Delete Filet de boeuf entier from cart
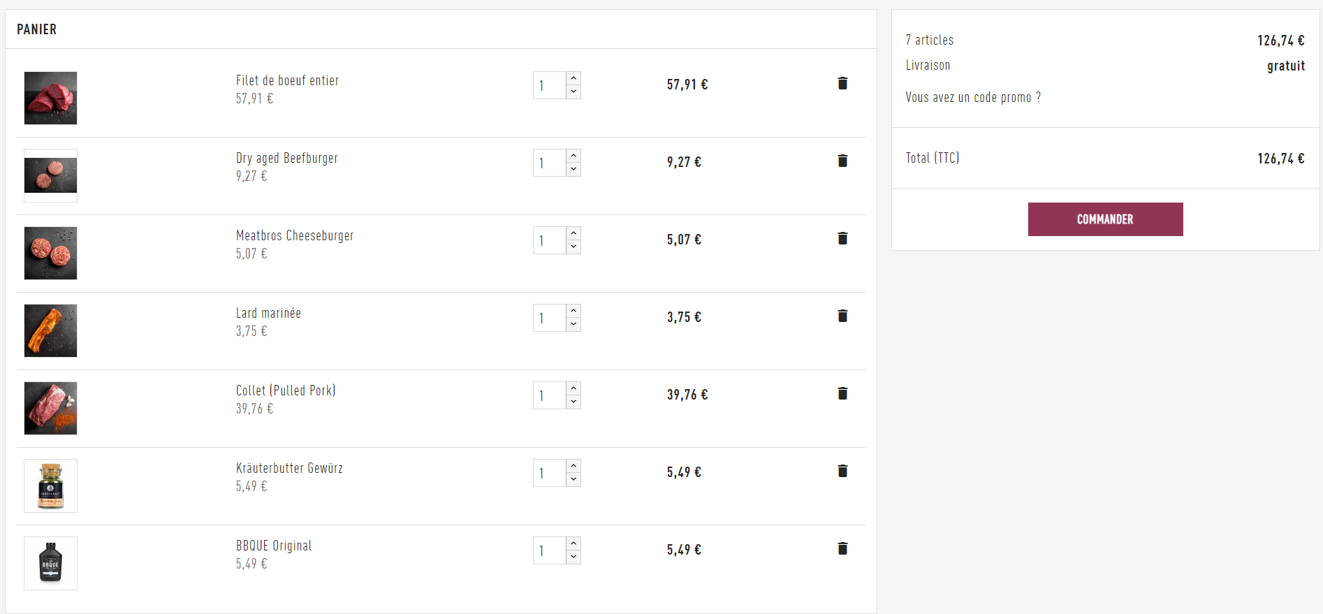The image size is (1323, 614). 842,84
